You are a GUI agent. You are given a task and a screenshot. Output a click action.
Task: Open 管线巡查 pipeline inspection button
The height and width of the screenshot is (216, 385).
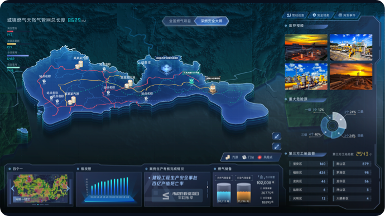coord(296,15)
